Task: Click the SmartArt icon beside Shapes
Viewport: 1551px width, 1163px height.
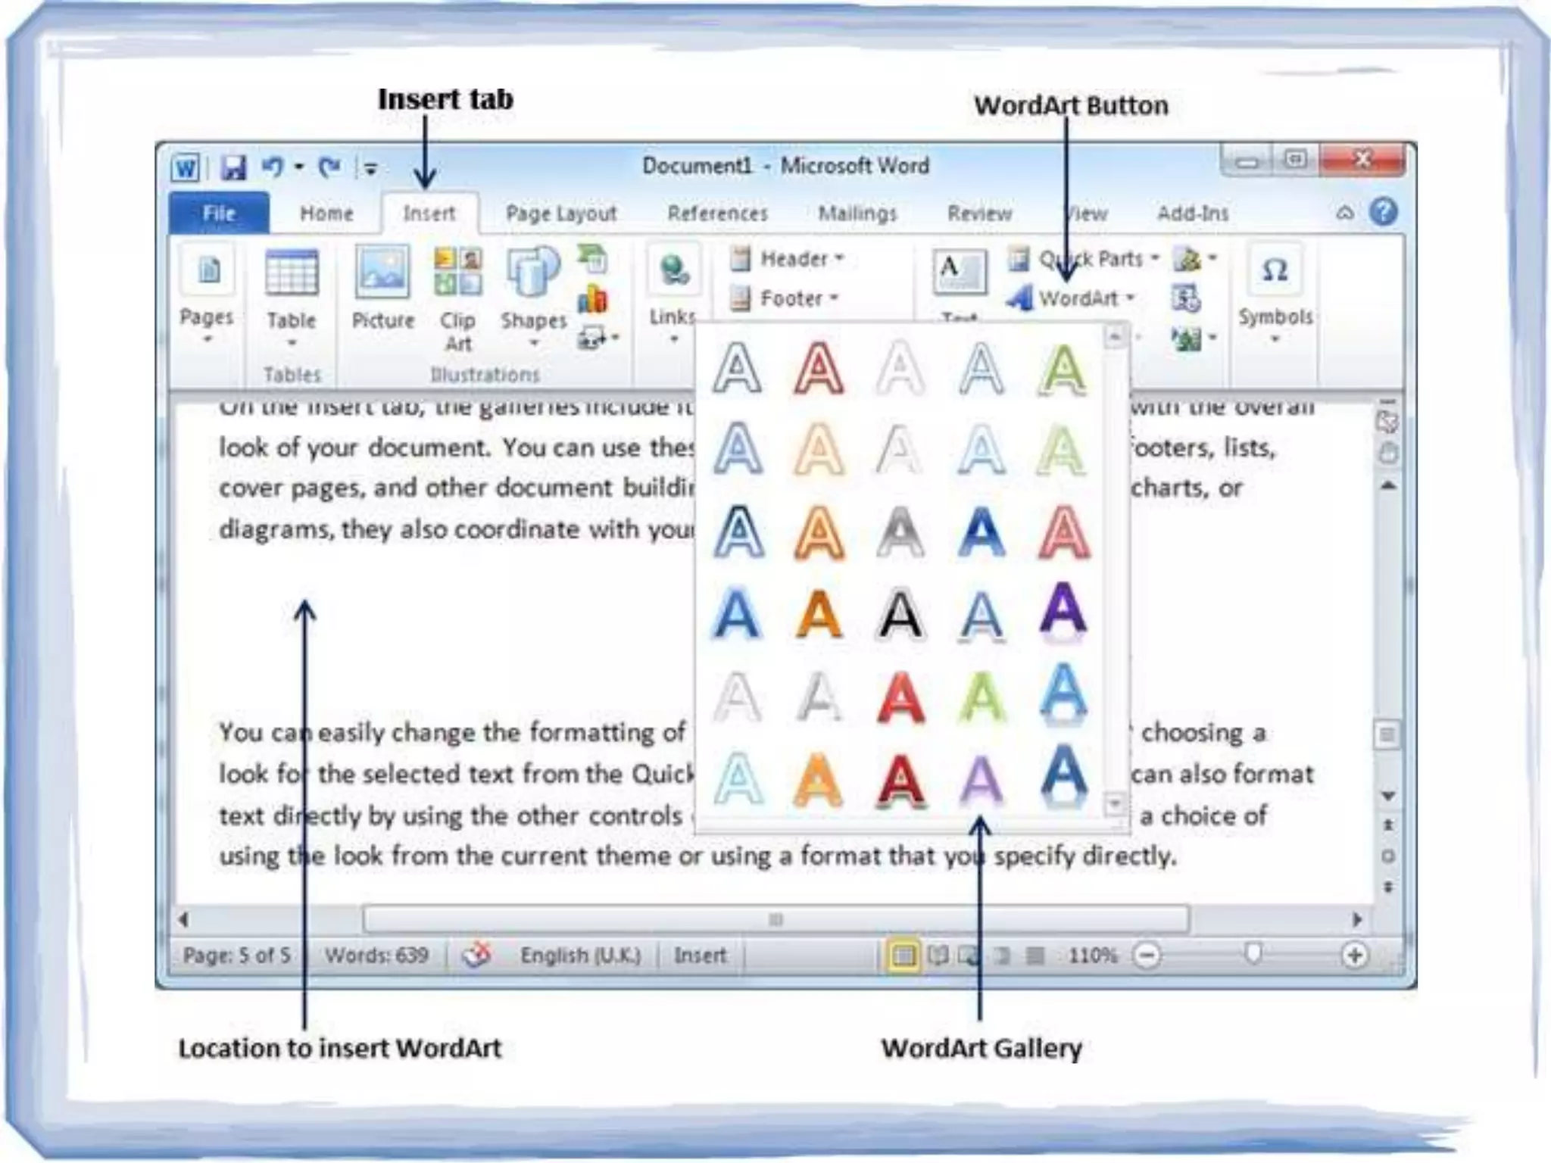Action: pos(593,260)
